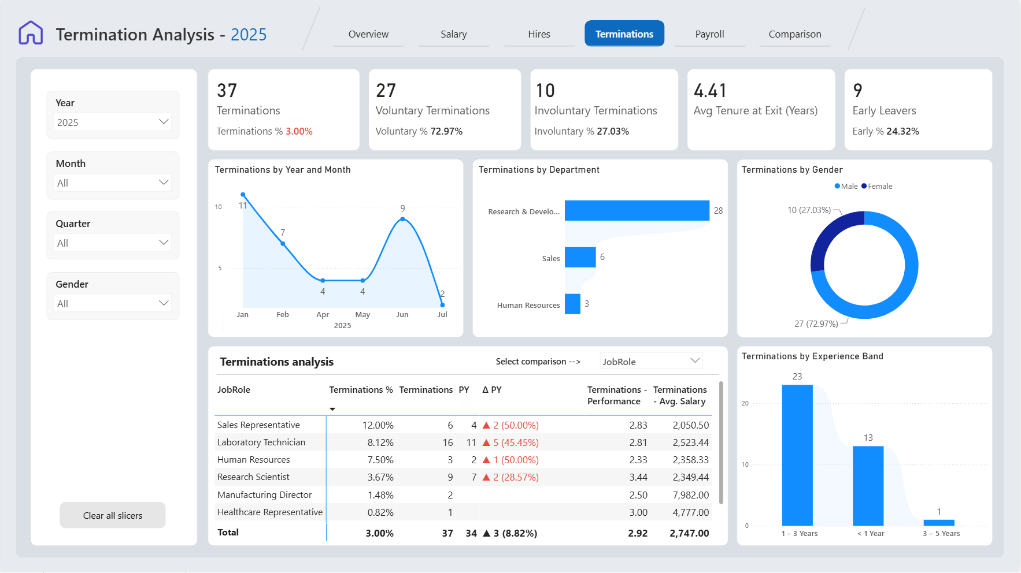
Task: Open the Comparison tab
Action: [795, 34]
